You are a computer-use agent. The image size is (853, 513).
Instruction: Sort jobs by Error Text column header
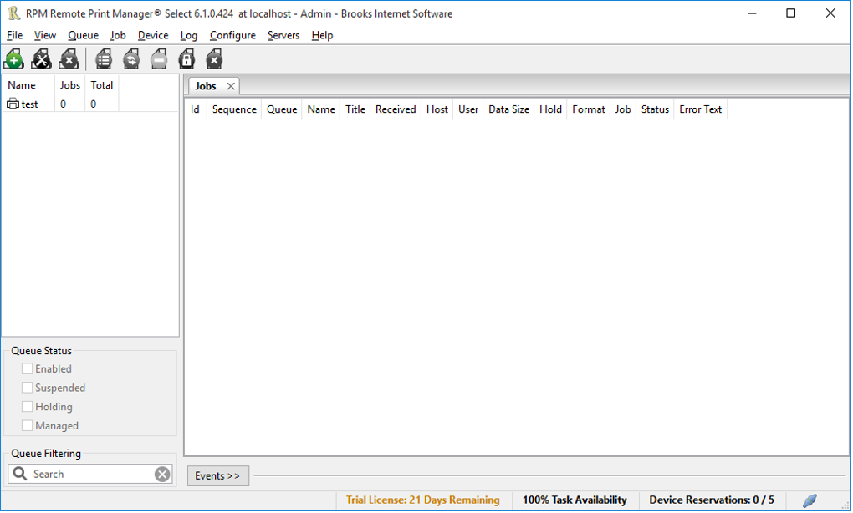[701, 109]
